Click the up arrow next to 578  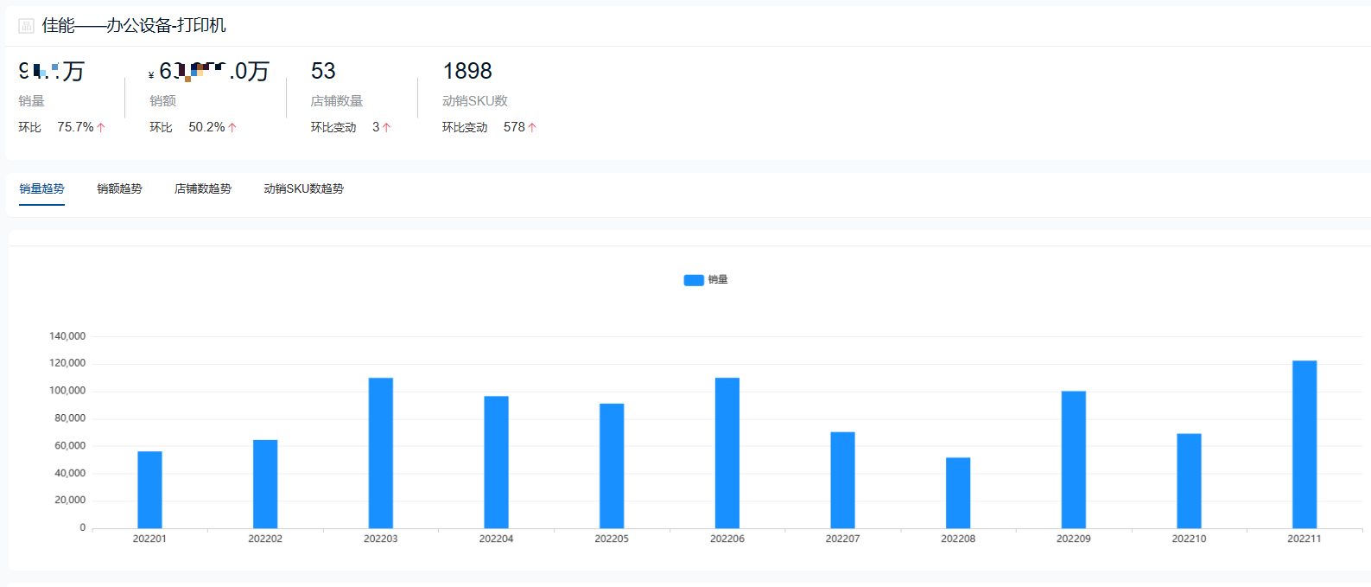point(532,128)
